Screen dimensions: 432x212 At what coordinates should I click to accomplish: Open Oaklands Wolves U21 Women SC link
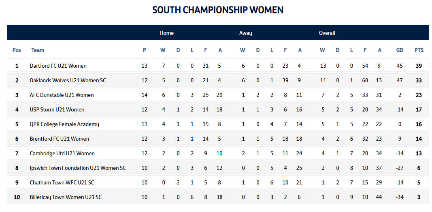tap(68, 80)
